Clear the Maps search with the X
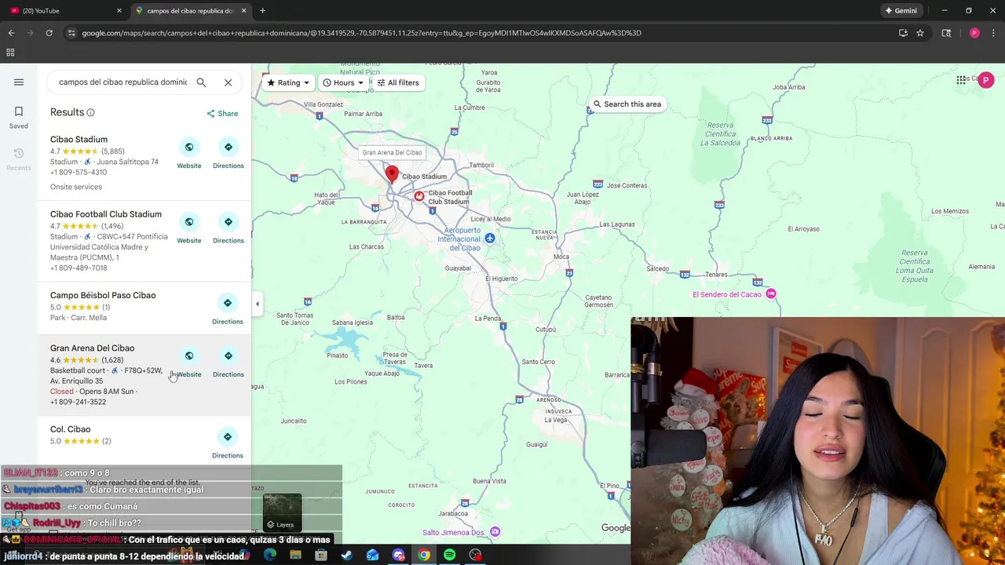This screenshot has height=565, width=1005. (228, 82)
